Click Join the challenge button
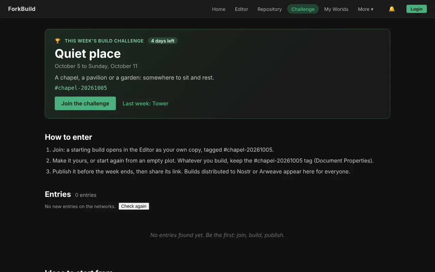Image resolution: width=435 pixels, height=272 pixels. pos(85,103)
